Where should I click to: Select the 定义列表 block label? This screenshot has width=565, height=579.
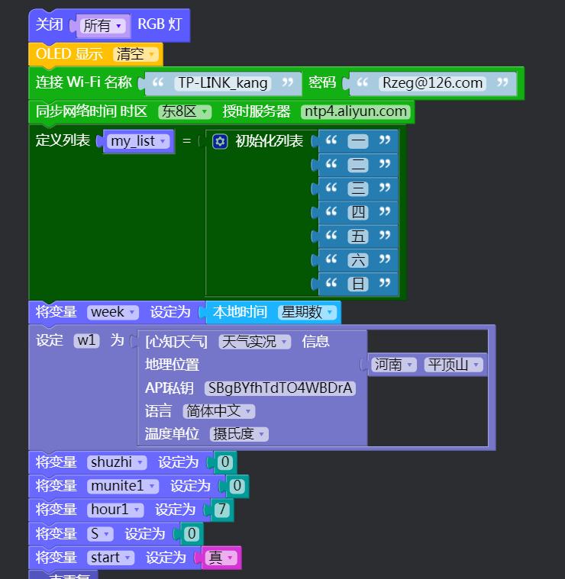click(63, 140)
